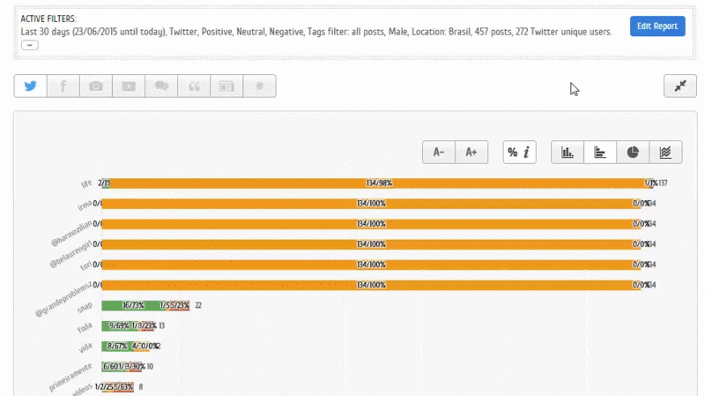Select the Twitter source tab
The height and width of the screenshot is (396, 705).
pos(31,86)
